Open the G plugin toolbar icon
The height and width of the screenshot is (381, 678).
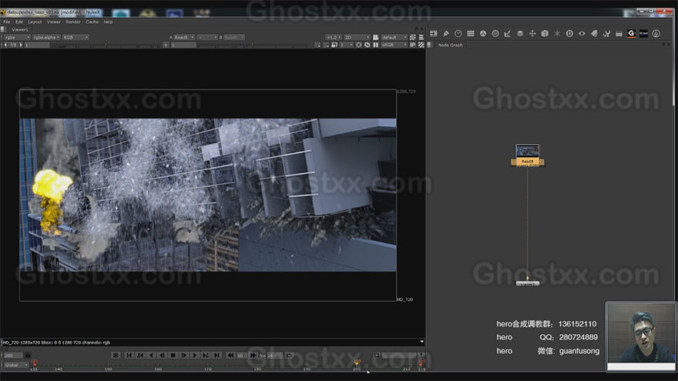tap(631, 34)
